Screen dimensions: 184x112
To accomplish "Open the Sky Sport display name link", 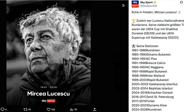I will [x=146, y=2].
